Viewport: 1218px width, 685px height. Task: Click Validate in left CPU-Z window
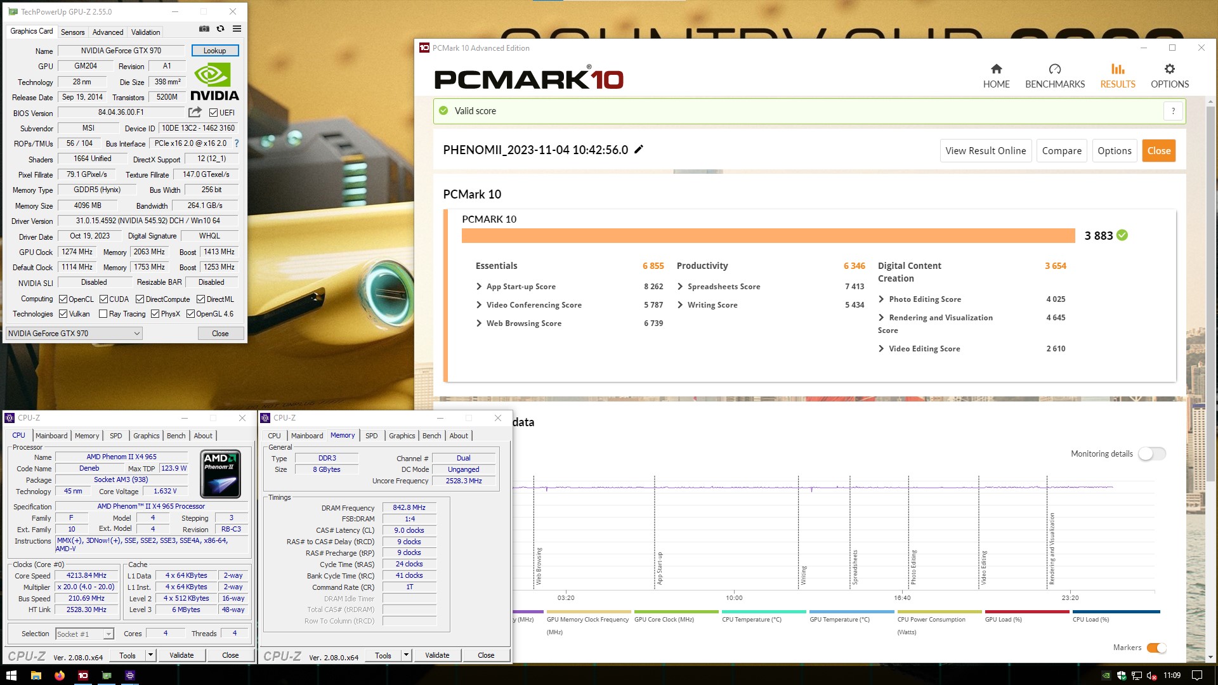[181, 655]
